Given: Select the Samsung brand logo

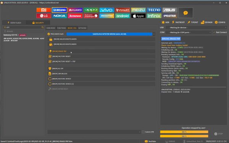Looking at the screenshot, I should tap(60, 10).
